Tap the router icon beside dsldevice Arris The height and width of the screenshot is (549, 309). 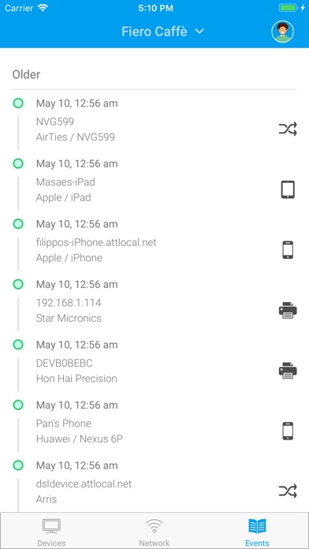point(288,491)
